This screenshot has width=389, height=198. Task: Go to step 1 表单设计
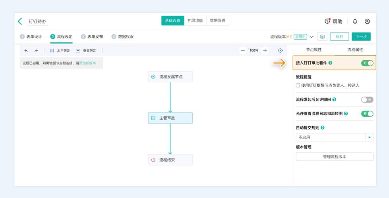(31, 36)
